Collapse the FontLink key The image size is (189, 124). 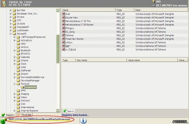14,84
